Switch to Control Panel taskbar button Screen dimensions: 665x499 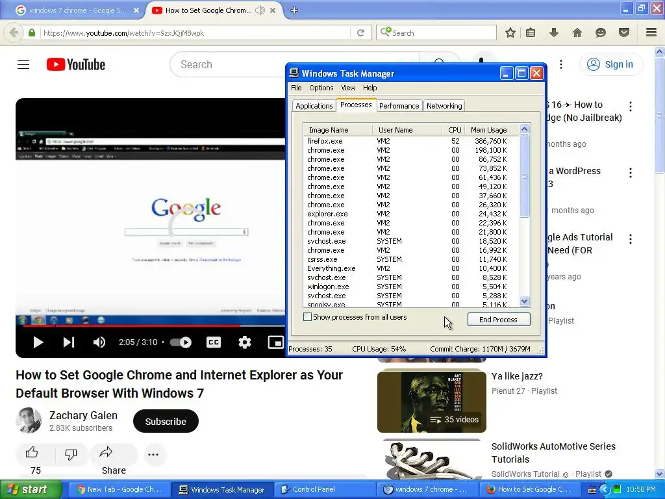(325, 490)
